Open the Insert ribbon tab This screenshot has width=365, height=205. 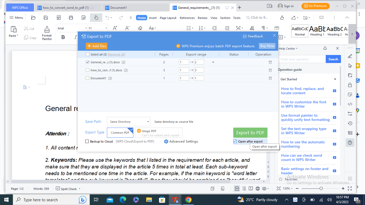tap(153, 18)
